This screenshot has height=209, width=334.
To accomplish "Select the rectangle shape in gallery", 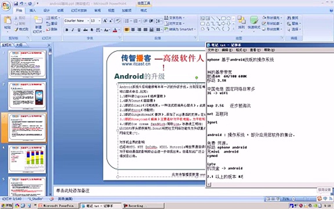I will (224, 18).
